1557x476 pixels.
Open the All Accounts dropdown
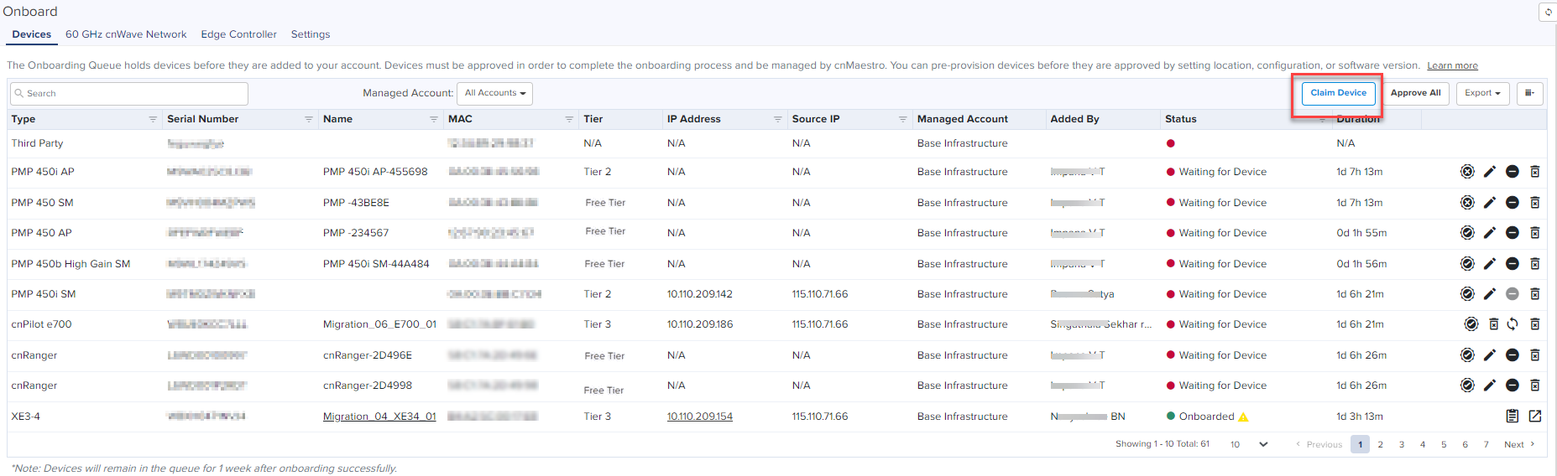(x=494, y=93)
